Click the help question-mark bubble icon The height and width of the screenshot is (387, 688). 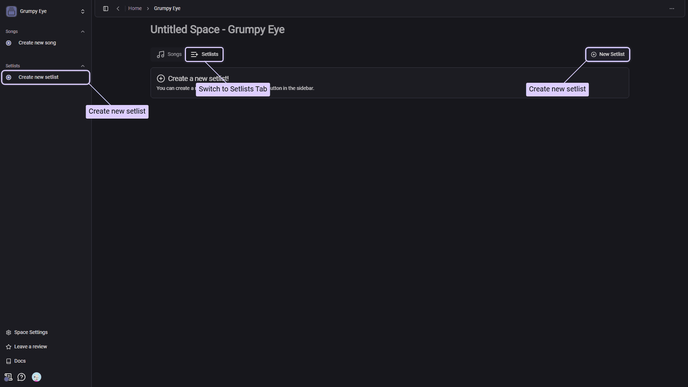click(21, 377)
